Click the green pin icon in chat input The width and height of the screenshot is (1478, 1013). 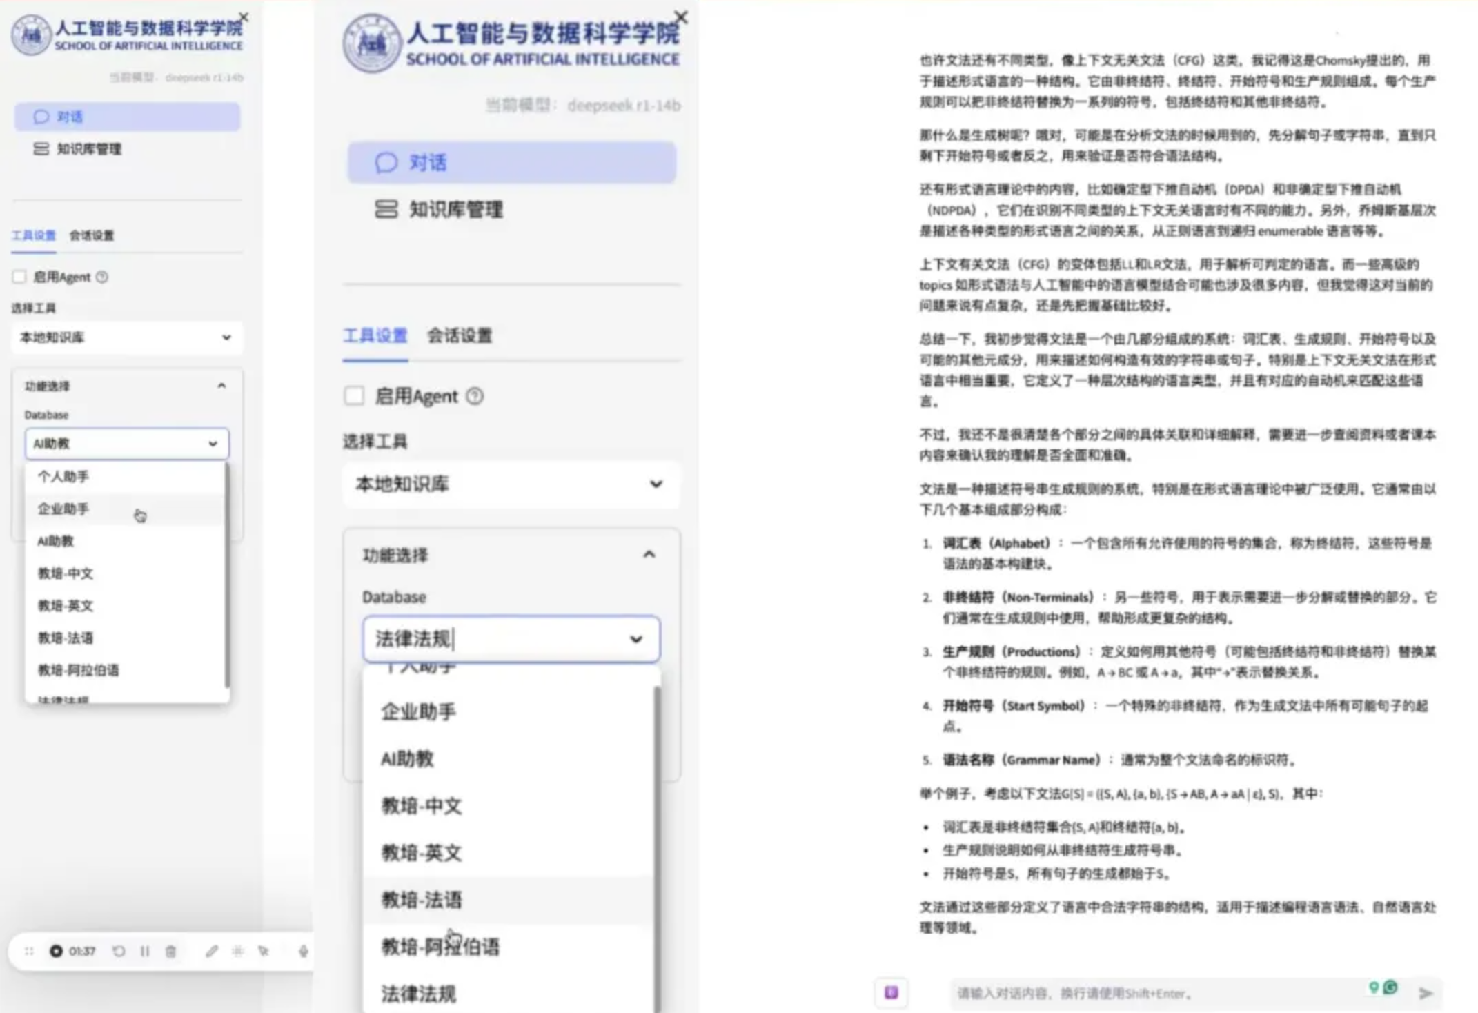pyautogui.click(x=1373, y=987)
